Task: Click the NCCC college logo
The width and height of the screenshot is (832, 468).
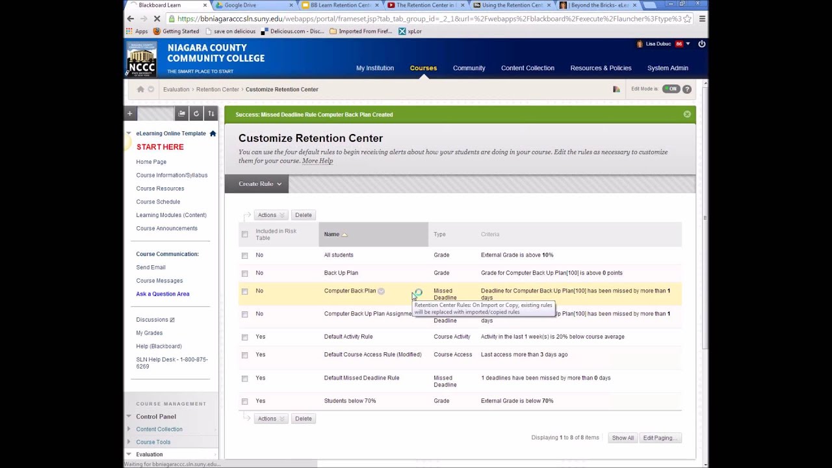Action: [x=142, y=59]
